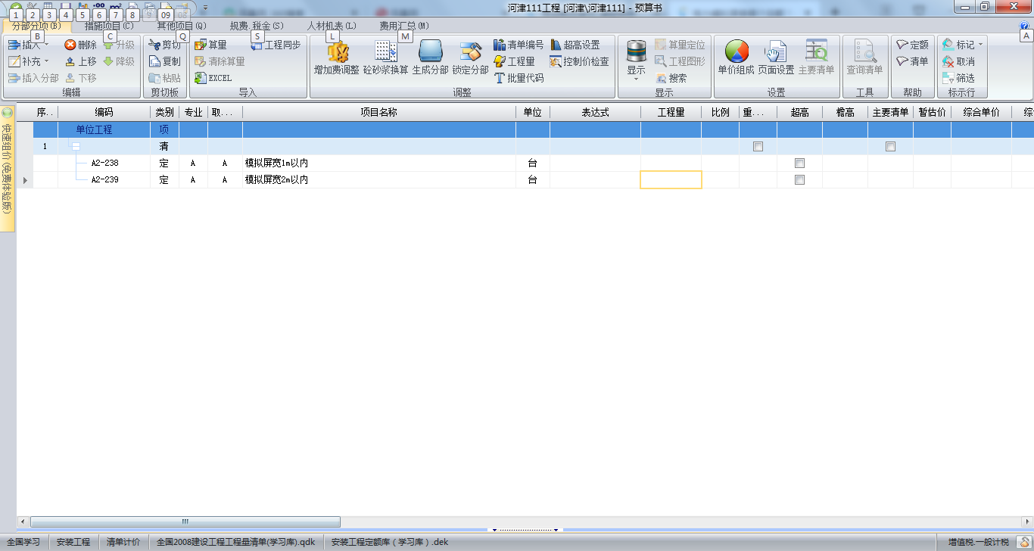
Task: Run 工程同步 project sync
Action: click(276, 45)
